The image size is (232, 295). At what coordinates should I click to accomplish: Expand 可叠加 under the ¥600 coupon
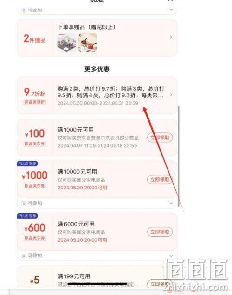[171, 256]
